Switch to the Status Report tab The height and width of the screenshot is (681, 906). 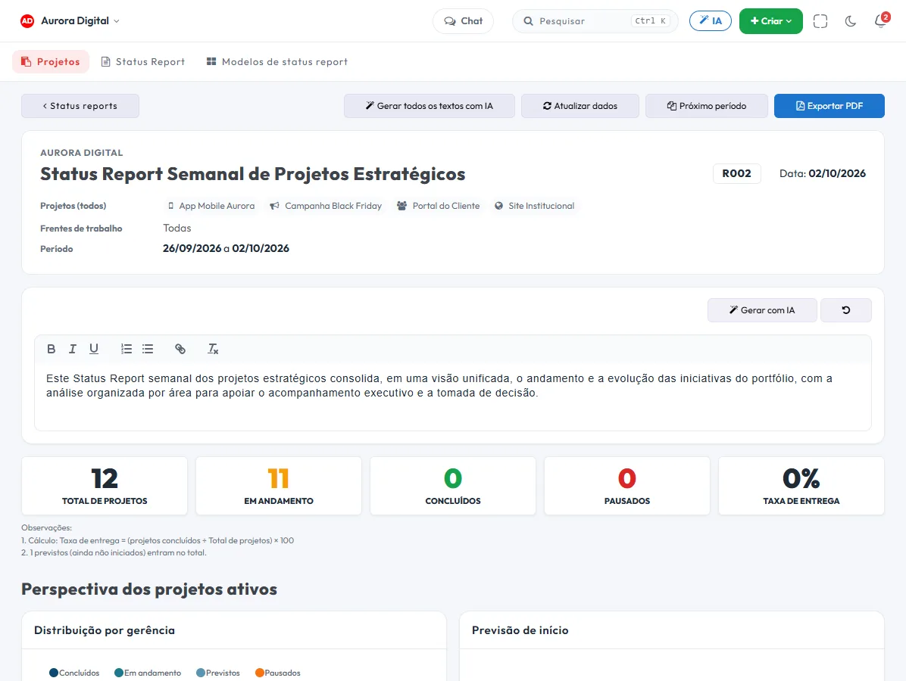pyautogui.click(x=143, y=62)
